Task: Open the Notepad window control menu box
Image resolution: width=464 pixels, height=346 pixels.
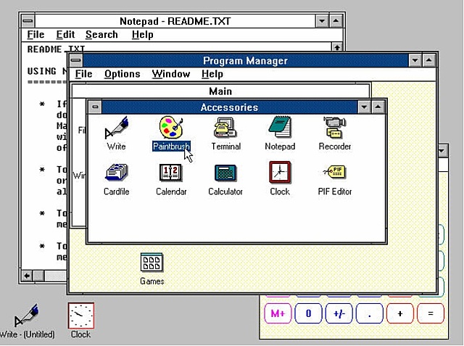Action: (x=28, y=21)
